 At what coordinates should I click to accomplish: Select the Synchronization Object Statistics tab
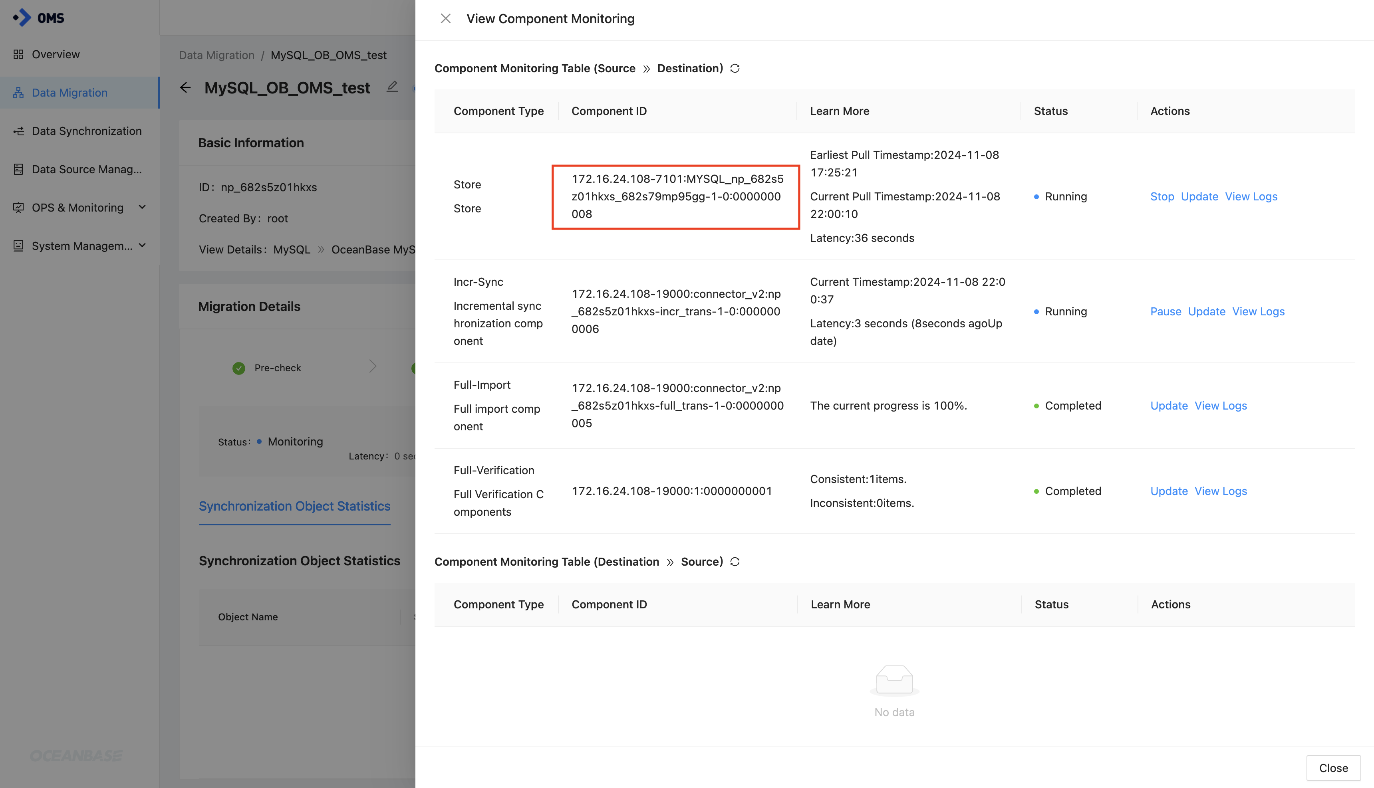[x=294, y=506]
